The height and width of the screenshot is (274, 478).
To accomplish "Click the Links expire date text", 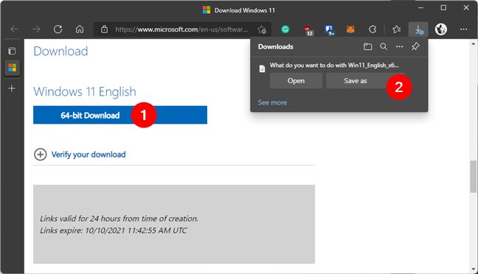I will coord(114,231).
